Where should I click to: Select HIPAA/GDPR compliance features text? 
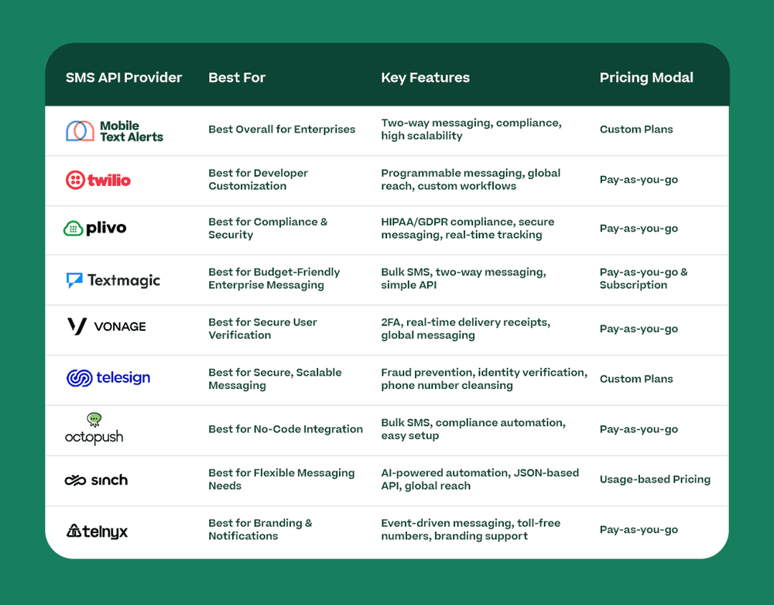[467, 229]
